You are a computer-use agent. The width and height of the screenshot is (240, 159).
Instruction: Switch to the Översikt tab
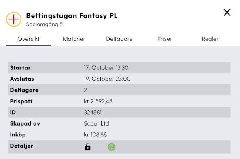(x=29, y=39)
